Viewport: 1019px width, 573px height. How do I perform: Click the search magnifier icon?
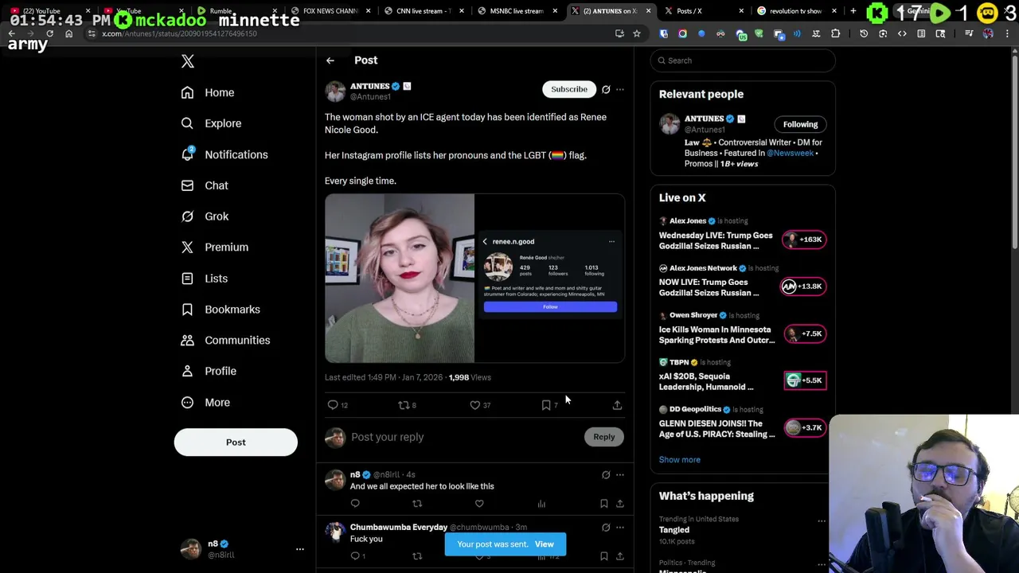pyautogui.click(x=662, y=60)
